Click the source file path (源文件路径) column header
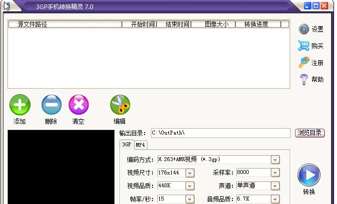 (65, 24)
